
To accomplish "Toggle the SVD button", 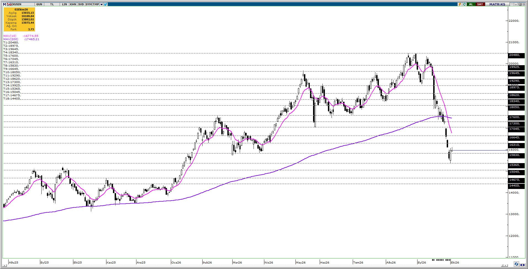I will tap(81, 4).
